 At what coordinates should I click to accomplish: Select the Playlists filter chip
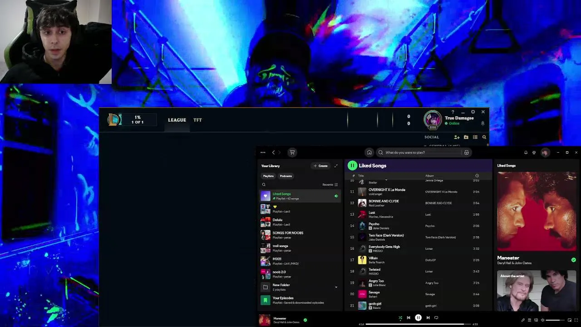268,176
